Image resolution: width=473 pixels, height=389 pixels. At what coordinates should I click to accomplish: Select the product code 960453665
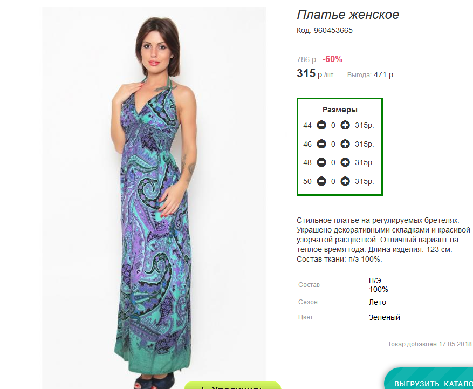point(333,30)
